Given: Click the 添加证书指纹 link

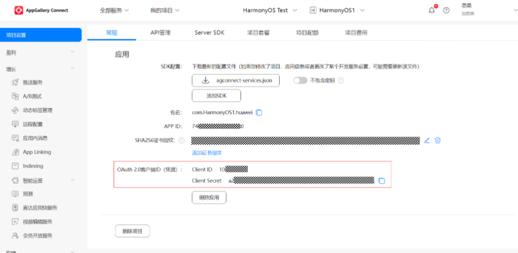Looking at the screenshot, I should pos(206,153).
